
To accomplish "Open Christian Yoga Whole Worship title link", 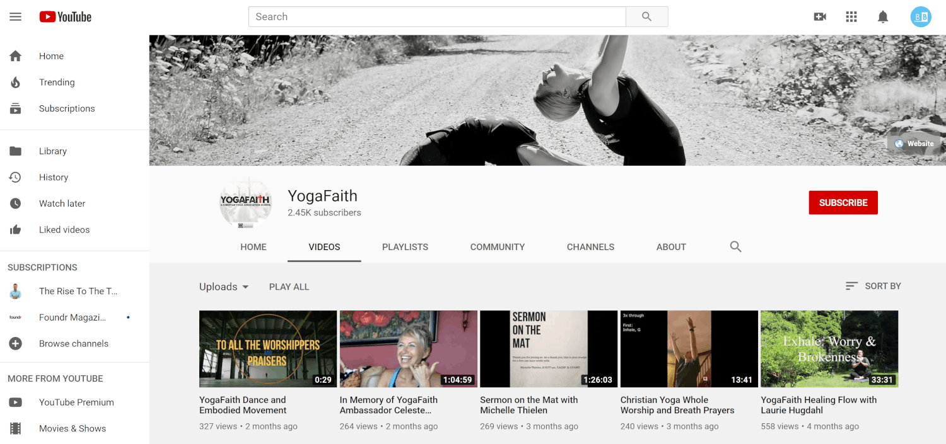I will coord(677,405).
